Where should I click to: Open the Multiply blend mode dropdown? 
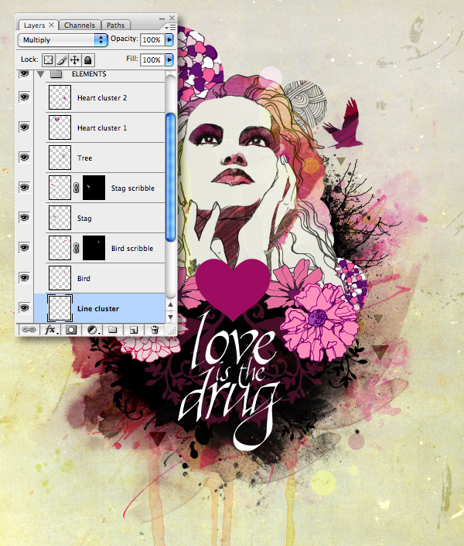click(63, 40)
